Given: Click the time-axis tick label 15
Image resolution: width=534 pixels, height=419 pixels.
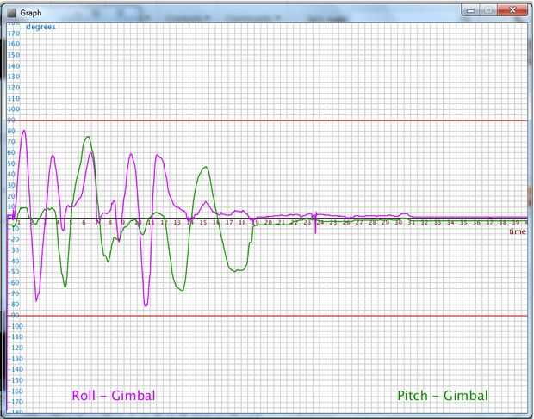Looking at the screenshot, I should [x=203, y=223].
